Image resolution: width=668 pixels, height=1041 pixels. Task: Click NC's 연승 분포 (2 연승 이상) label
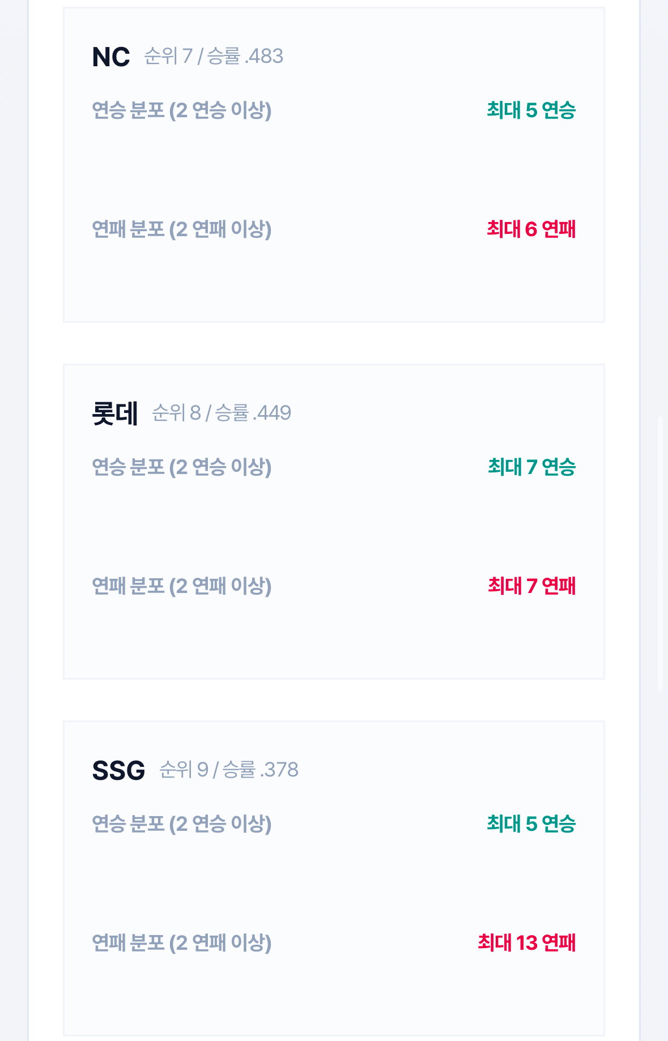[182, 110]
